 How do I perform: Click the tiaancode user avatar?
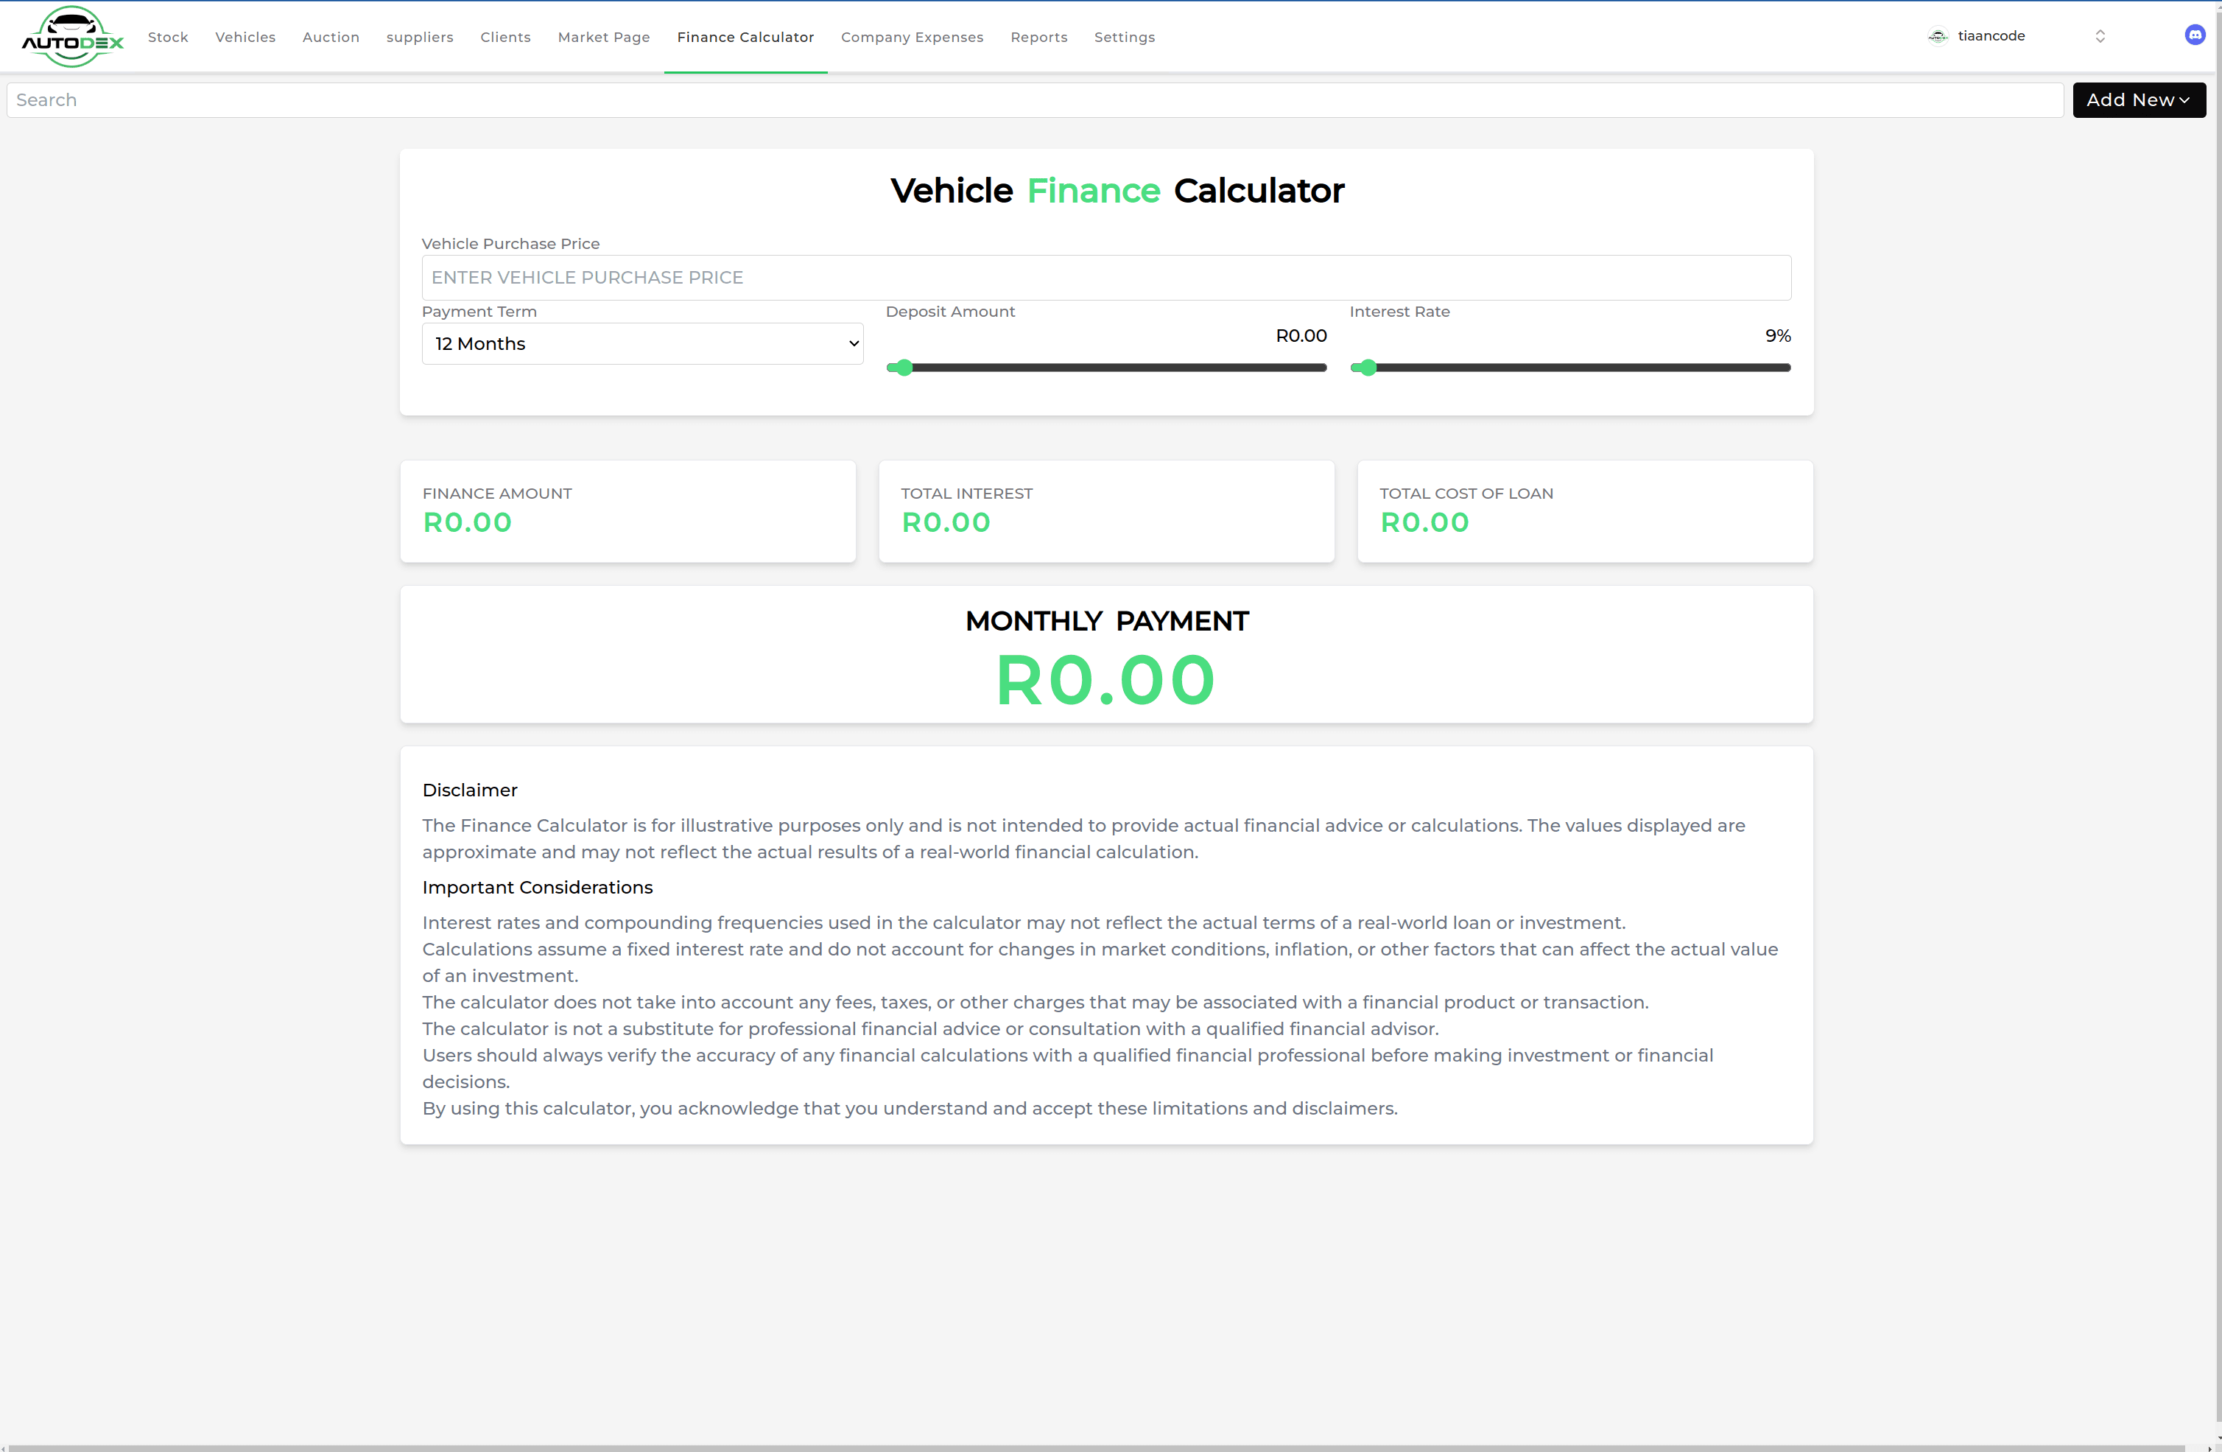pos(1938,36)
